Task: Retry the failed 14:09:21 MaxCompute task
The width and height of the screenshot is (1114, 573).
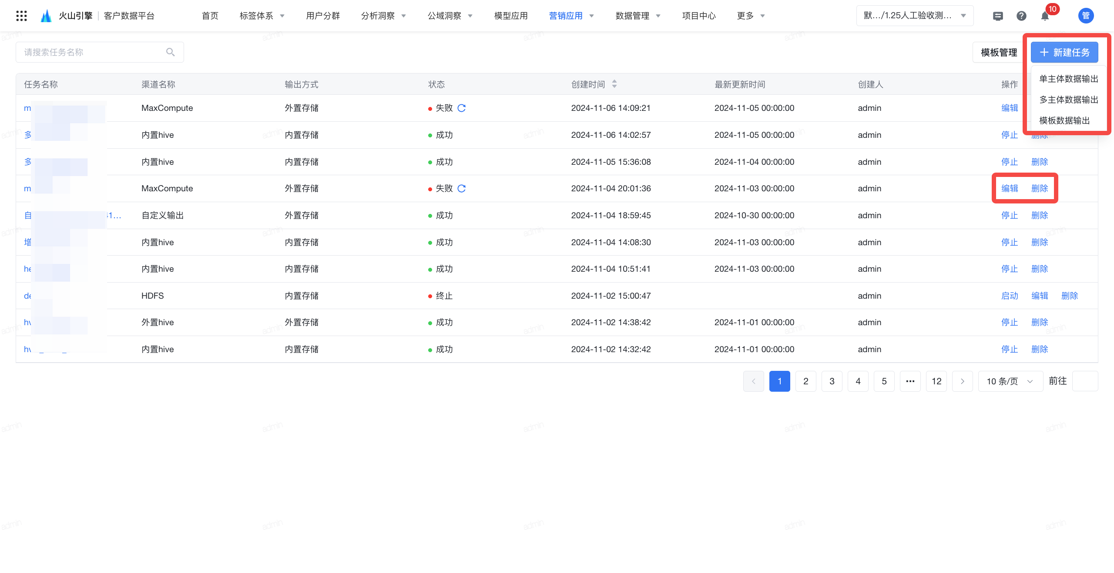Action: (x=462, y=108)
